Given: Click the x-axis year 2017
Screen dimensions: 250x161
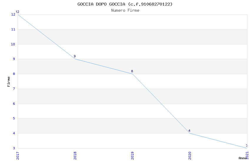Looking at the screenshot, I should click(x=18, y=156).
